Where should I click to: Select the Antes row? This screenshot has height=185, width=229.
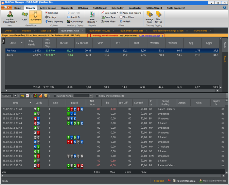coord(112,55)
